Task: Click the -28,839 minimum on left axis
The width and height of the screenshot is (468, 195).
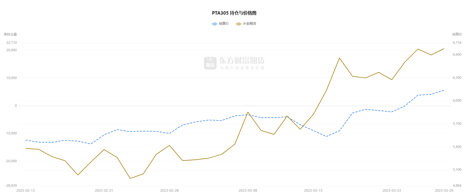Action: pos(11,186)
